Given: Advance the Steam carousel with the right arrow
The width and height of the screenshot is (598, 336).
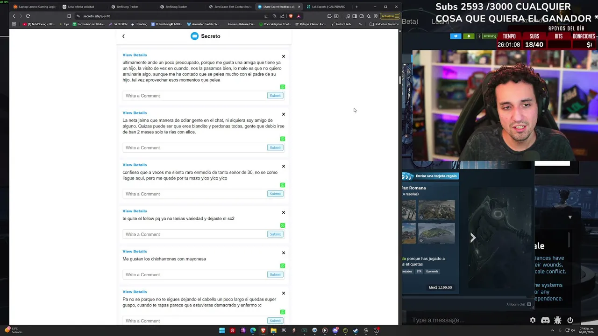Looking at the screenshot, I should [473, 238].
